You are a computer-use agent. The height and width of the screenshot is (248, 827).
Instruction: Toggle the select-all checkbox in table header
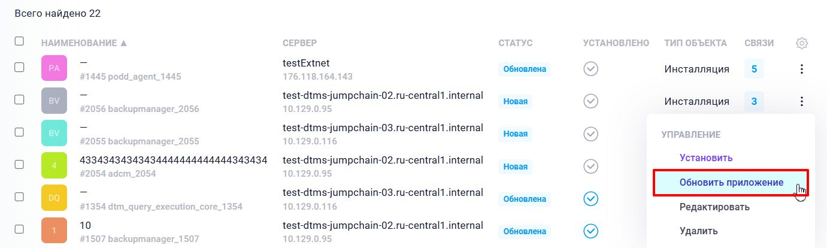tap(19, 41)
